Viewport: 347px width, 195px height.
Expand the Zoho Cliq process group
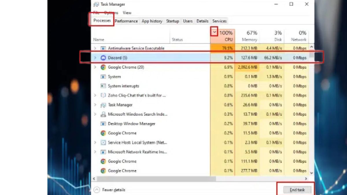pyautogui.click(x=95, y=96)
